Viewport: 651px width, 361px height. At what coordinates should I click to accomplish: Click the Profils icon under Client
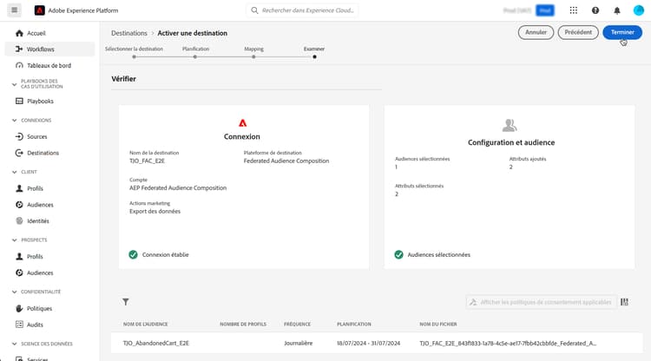19,188
